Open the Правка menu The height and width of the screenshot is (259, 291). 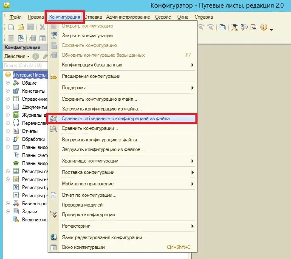click(x=36, y=17)
